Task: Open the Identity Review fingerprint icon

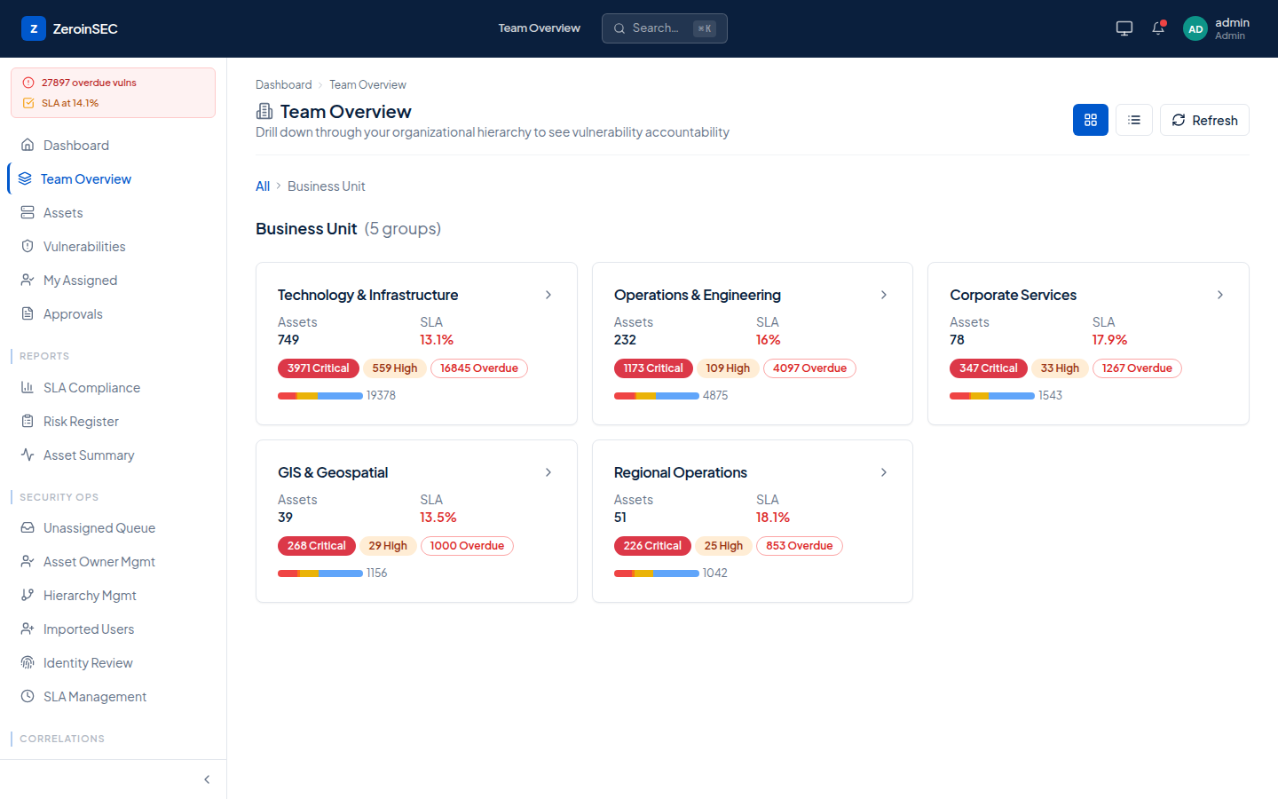Action: coord(28,662)
